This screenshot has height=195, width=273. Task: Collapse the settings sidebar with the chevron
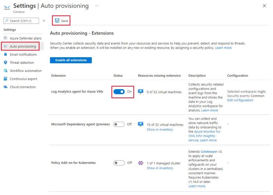(x=44, y=21)
